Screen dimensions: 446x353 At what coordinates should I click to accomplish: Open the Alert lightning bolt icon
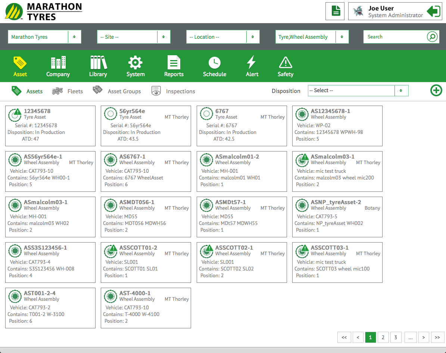pyautogui.click(x=252, y=62)
